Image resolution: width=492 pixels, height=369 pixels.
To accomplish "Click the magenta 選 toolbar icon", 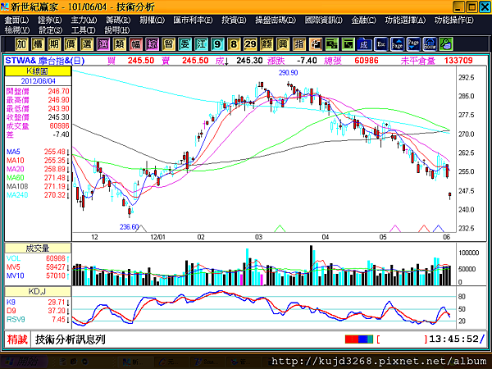I will tap(103, 44).
